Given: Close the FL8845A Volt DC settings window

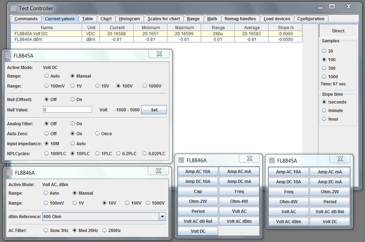Looking at the screenshot, I should coord(159,54).
